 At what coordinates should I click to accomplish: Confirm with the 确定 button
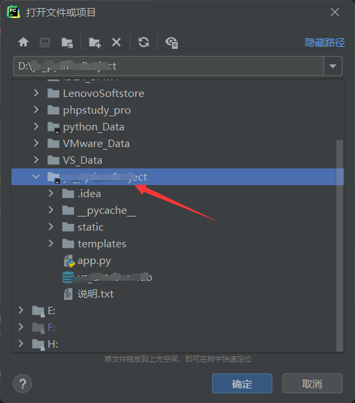pos(242,384)
